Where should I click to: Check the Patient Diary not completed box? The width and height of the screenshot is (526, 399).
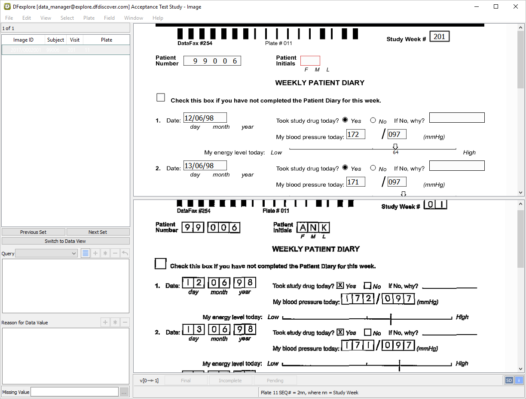coord(161,97)
